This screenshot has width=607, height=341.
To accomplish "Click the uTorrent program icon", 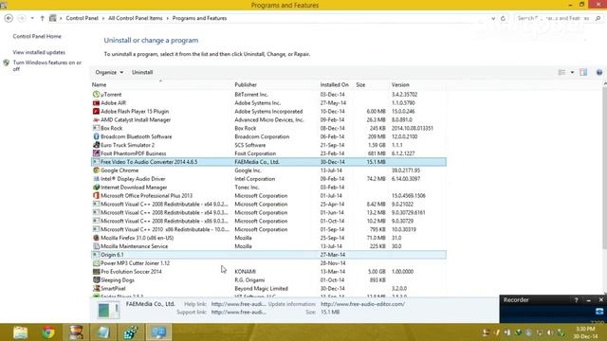I will (96, 95).
